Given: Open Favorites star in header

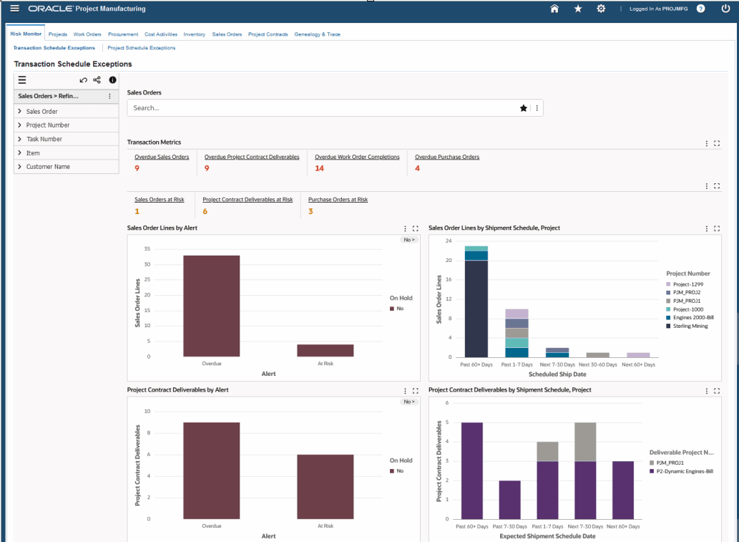Looking at the screenshot, I should pos(578,9).
